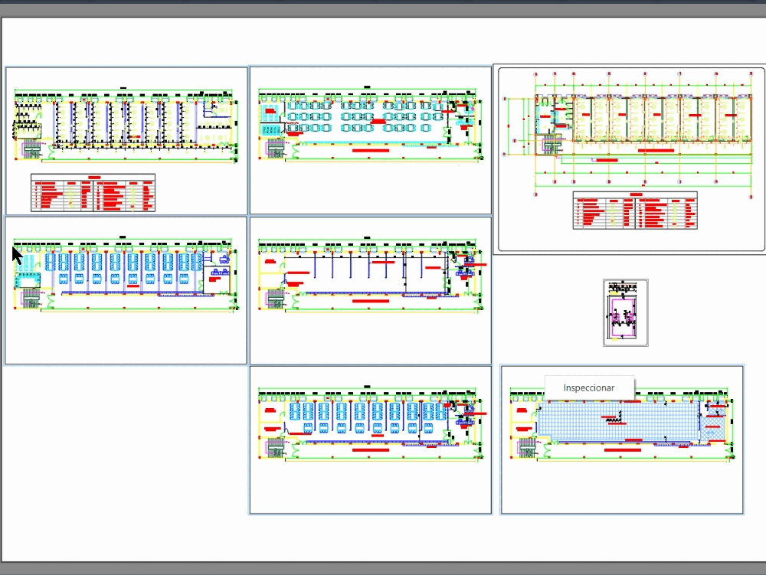This screenshot has height=575, width=766.
Task: Open the small detail drawing on the right side
Action: click(x=624, y=312)
